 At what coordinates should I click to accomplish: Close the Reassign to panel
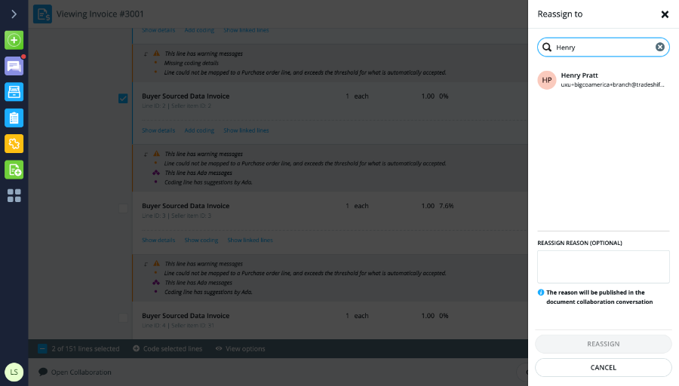[x=665, y=15]
